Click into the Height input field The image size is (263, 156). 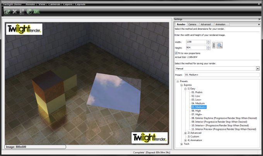(195, 48)
